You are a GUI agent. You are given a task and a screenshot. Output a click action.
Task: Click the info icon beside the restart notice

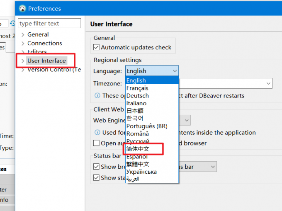pyautogui.click(x=97, y=96)
